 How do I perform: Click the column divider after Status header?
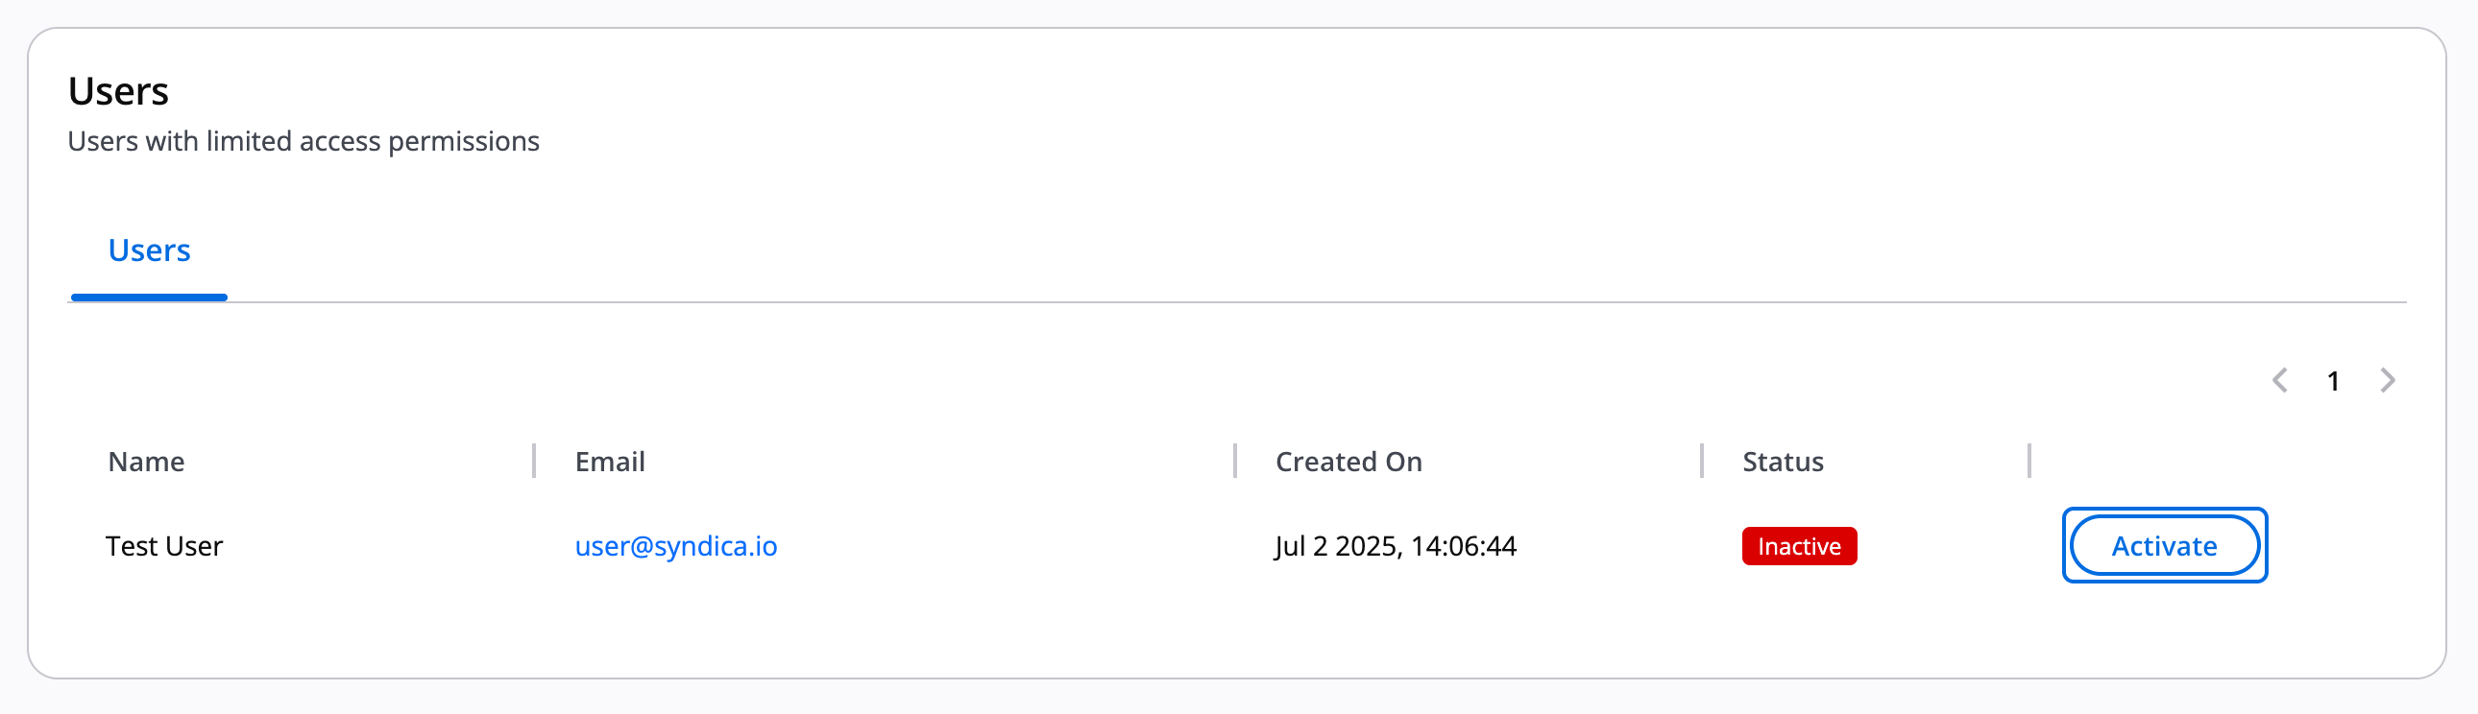point(2029,462)
